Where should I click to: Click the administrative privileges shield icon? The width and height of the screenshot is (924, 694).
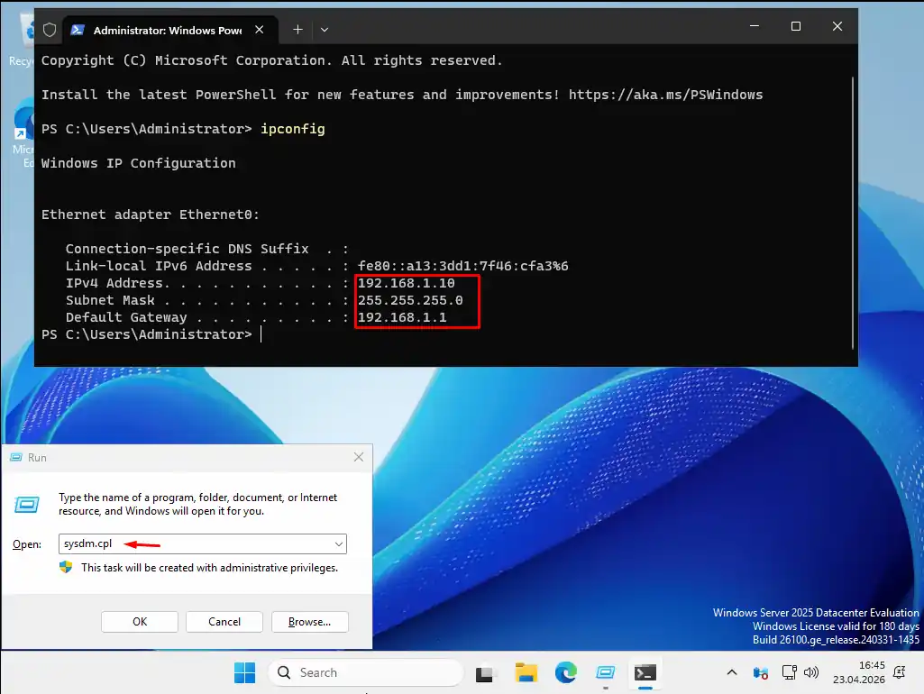tap(66, 567)
